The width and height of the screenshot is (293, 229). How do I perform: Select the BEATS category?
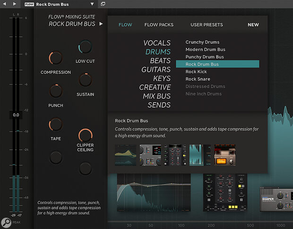(160, 61)
